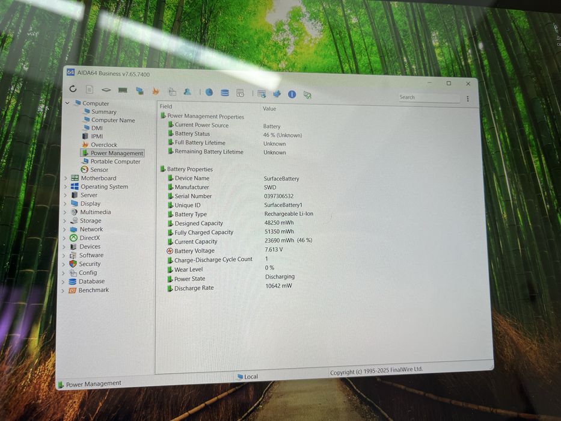Click the Value column header
Screen dimensions: 561x421
tap(269, 108)
